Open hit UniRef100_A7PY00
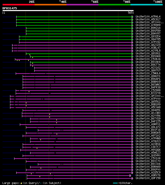165x185 pixels. pyautogui.click(x=148, y=99)
